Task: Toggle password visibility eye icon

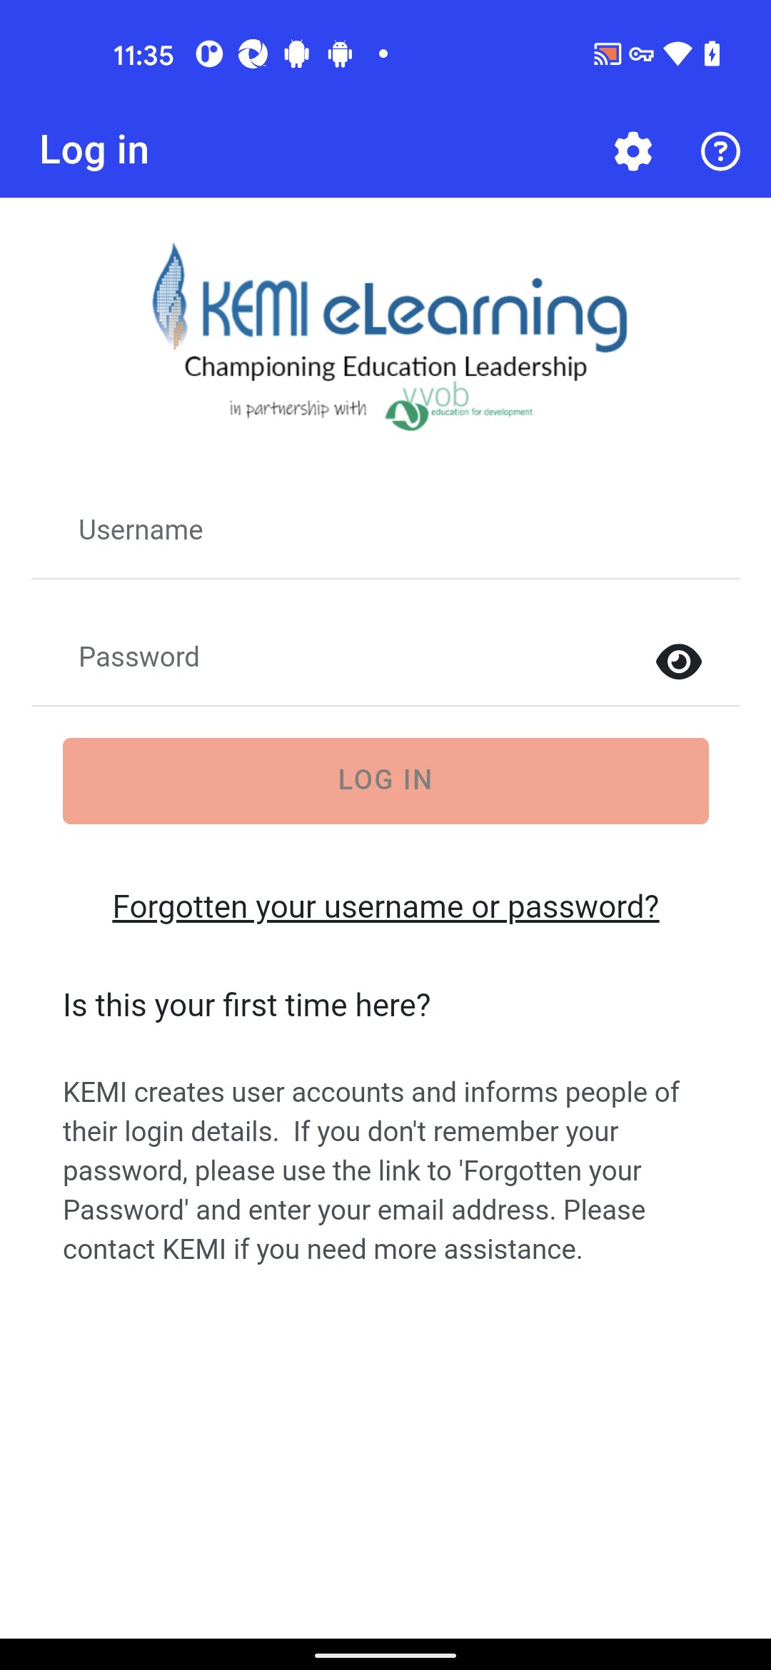Action: coord(678,662)
